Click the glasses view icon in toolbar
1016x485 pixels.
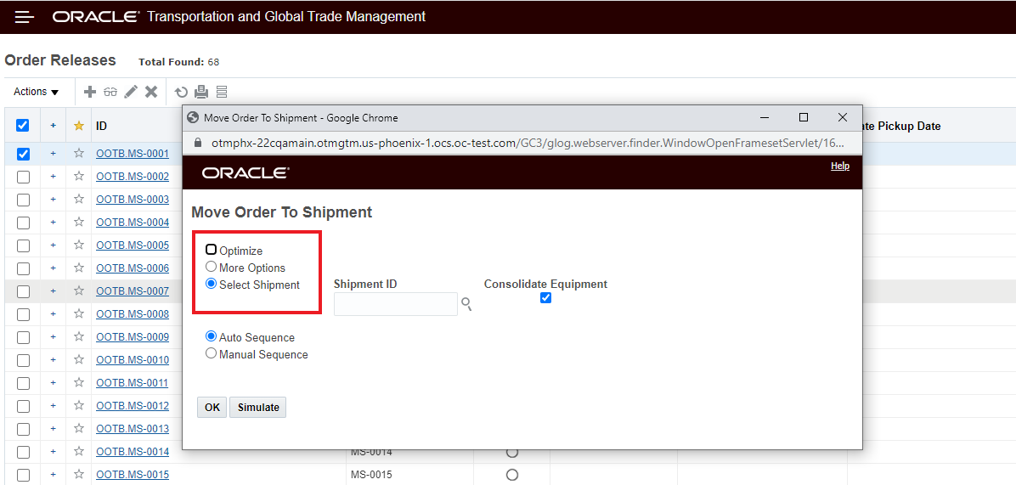[110, 92]
